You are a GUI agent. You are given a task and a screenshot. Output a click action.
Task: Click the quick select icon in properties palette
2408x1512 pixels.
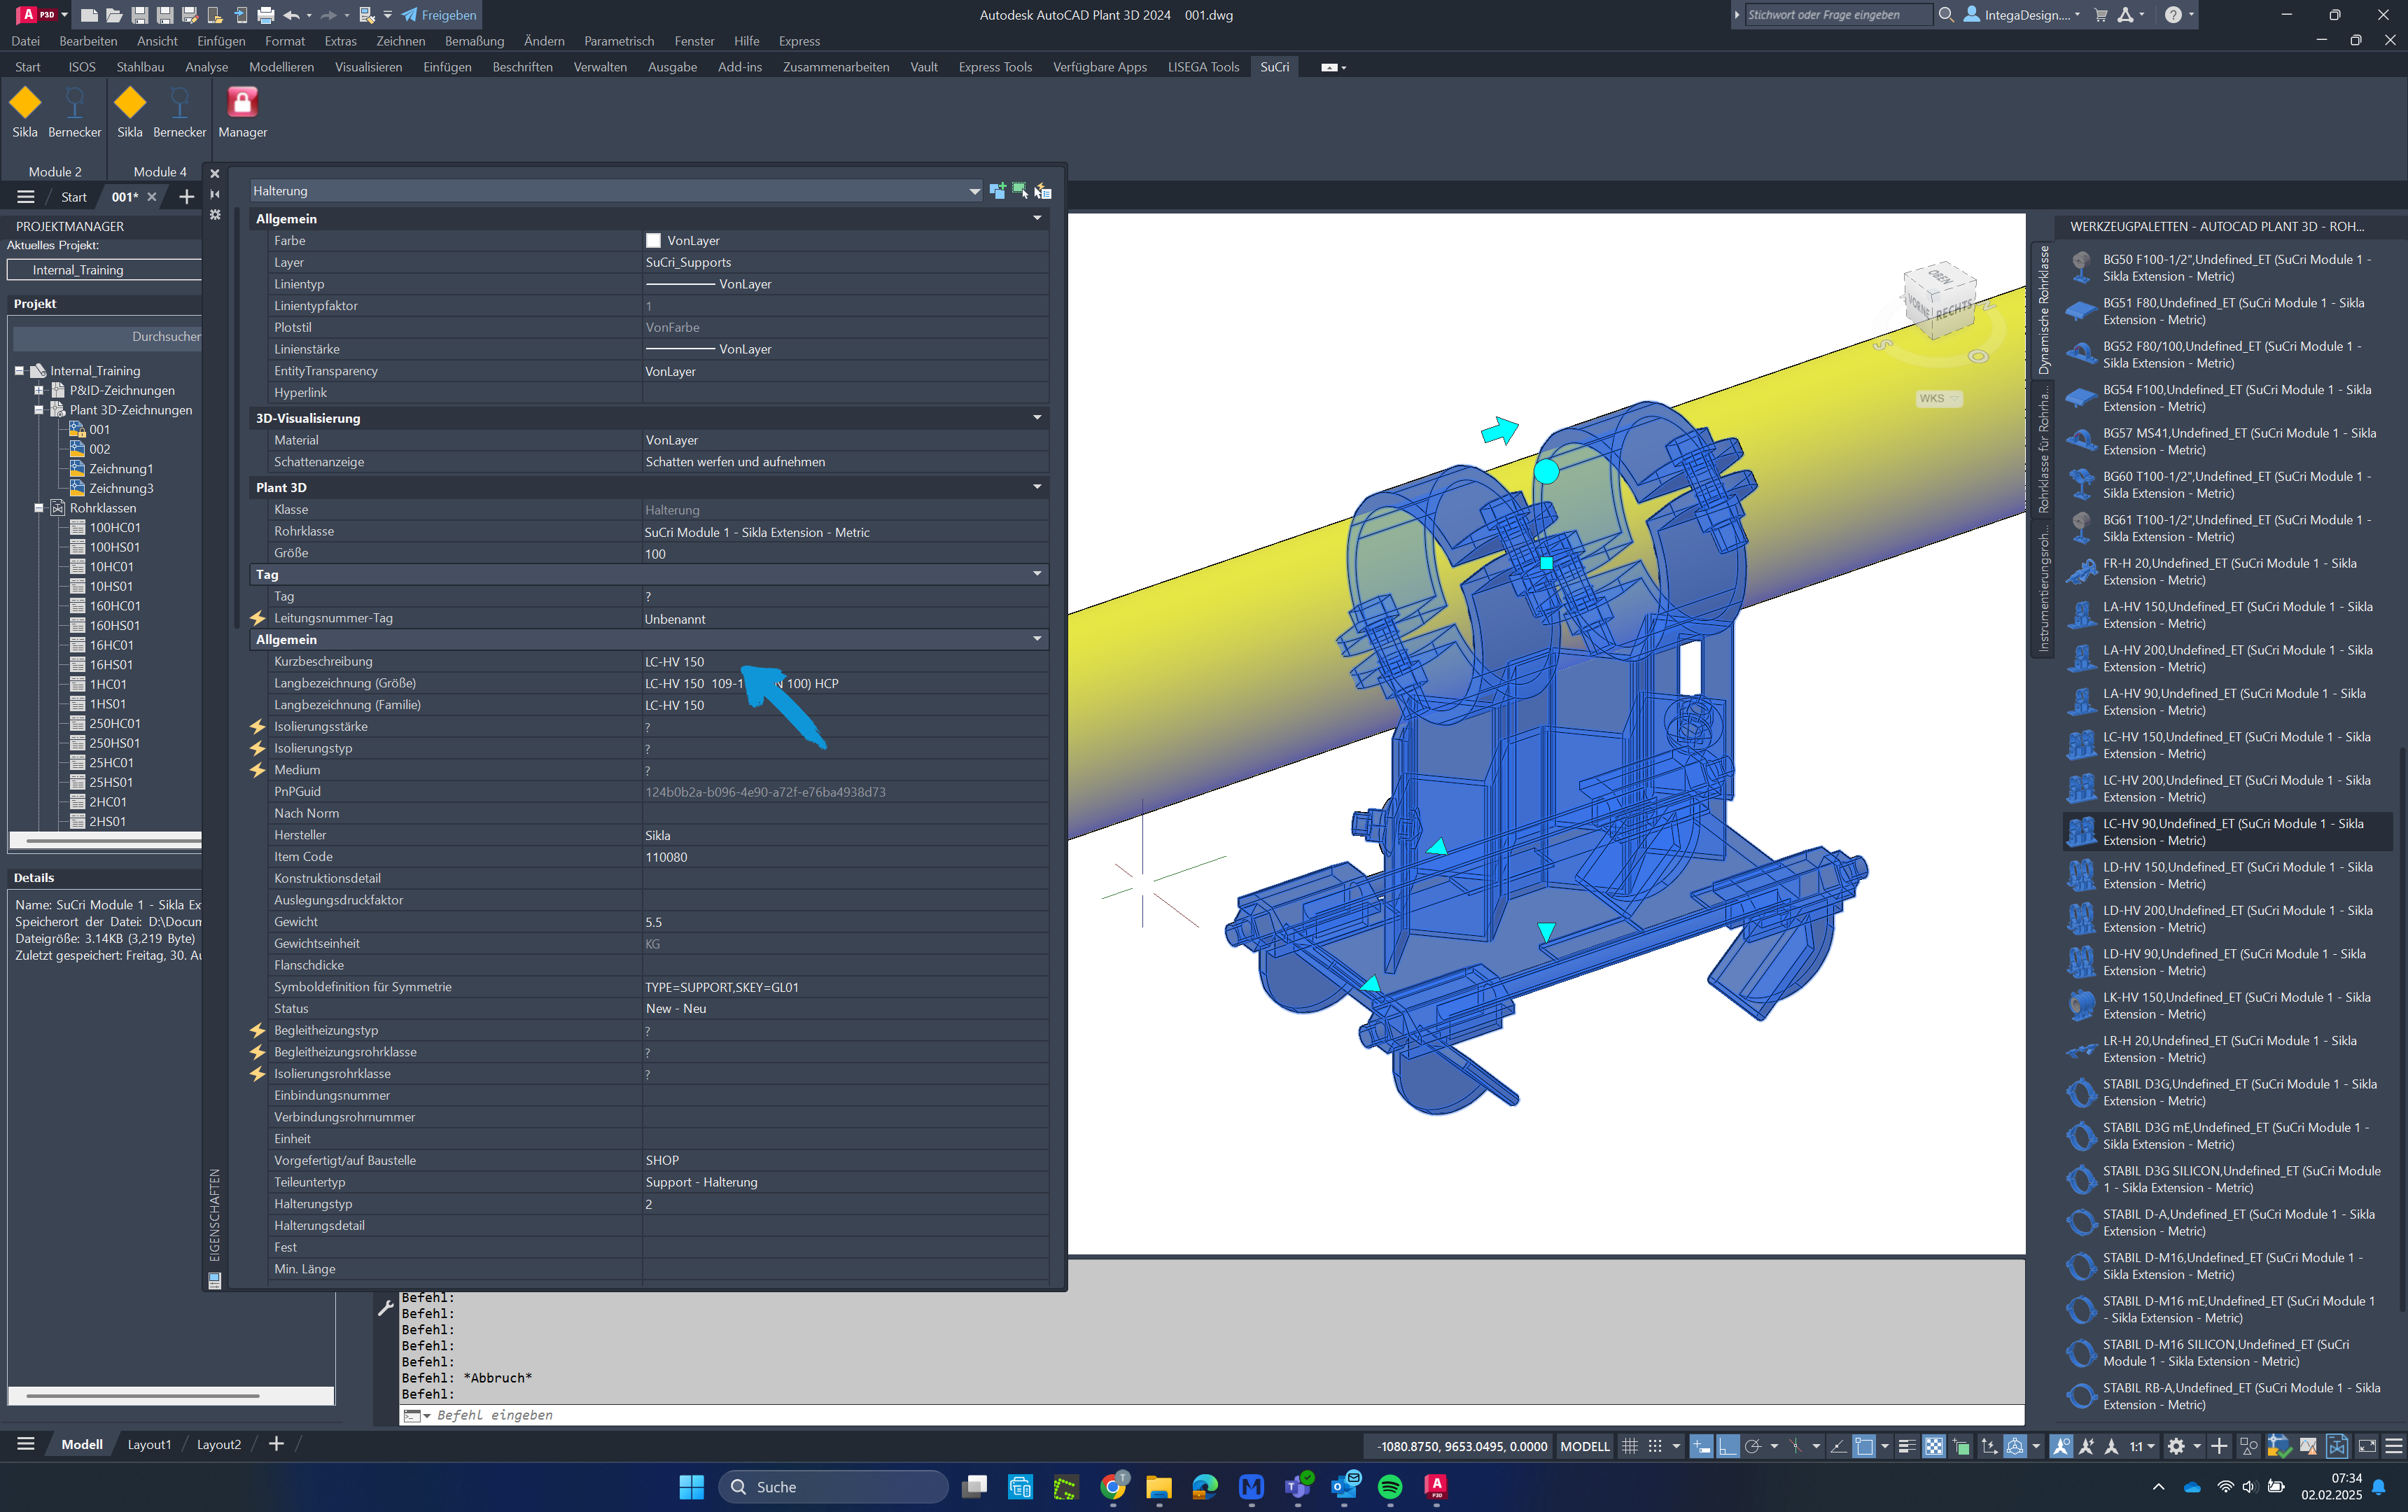[1042, 190]
